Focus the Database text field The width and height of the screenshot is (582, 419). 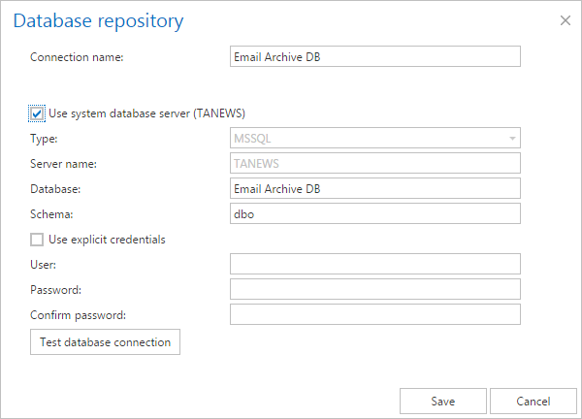(374, 188)
